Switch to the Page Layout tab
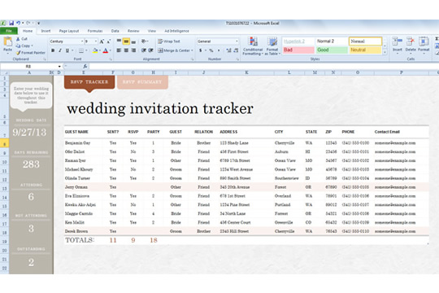439x293 pixels. (x=69, y=31)
